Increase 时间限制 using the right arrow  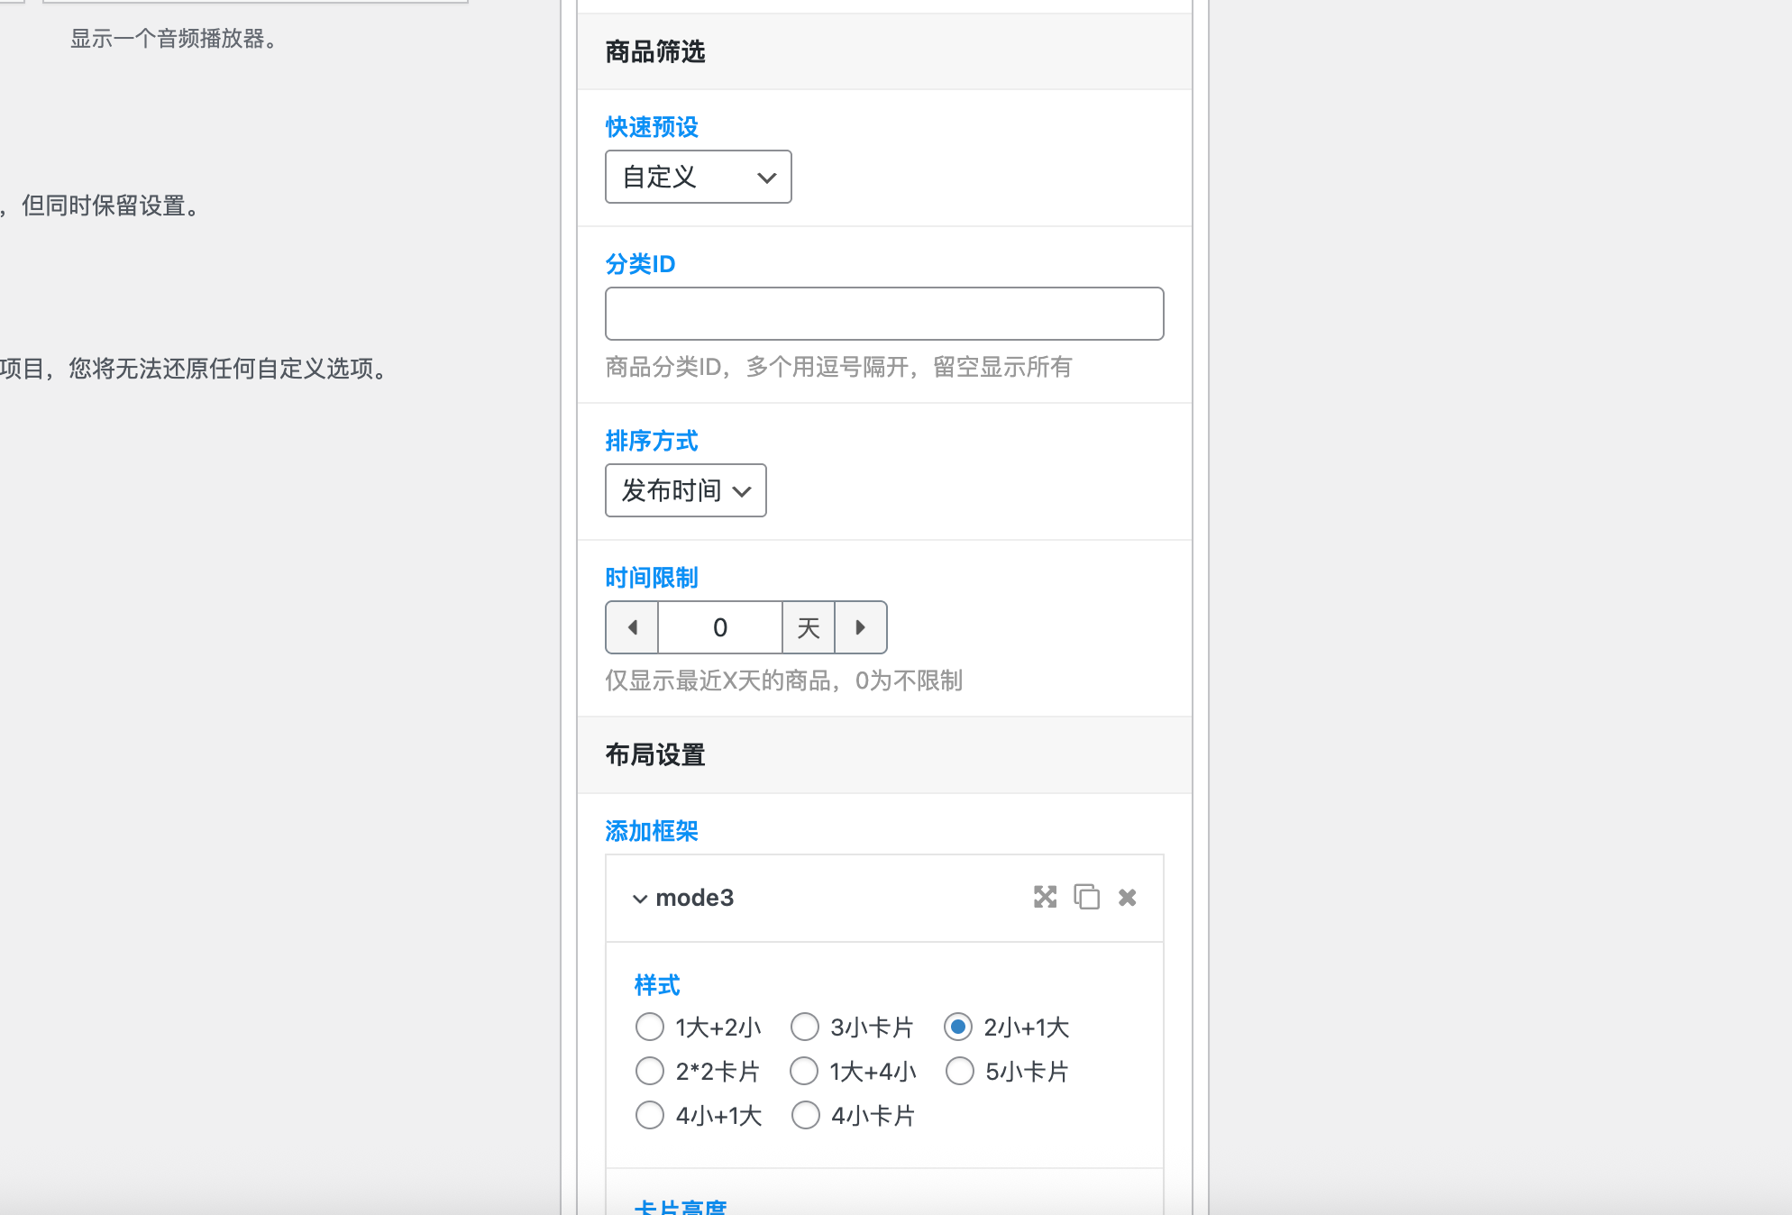pyautogui.click(x=861, y=627)
